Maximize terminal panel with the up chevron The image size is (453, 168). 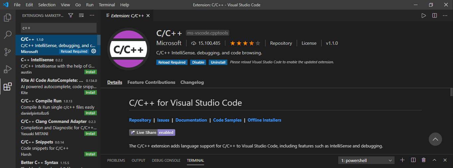tap(434, 160)
